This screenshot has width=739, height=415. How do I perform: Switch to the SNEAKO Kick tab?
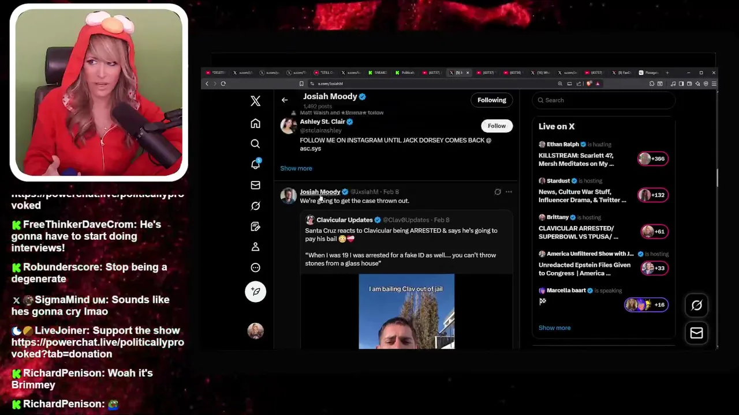379,73
